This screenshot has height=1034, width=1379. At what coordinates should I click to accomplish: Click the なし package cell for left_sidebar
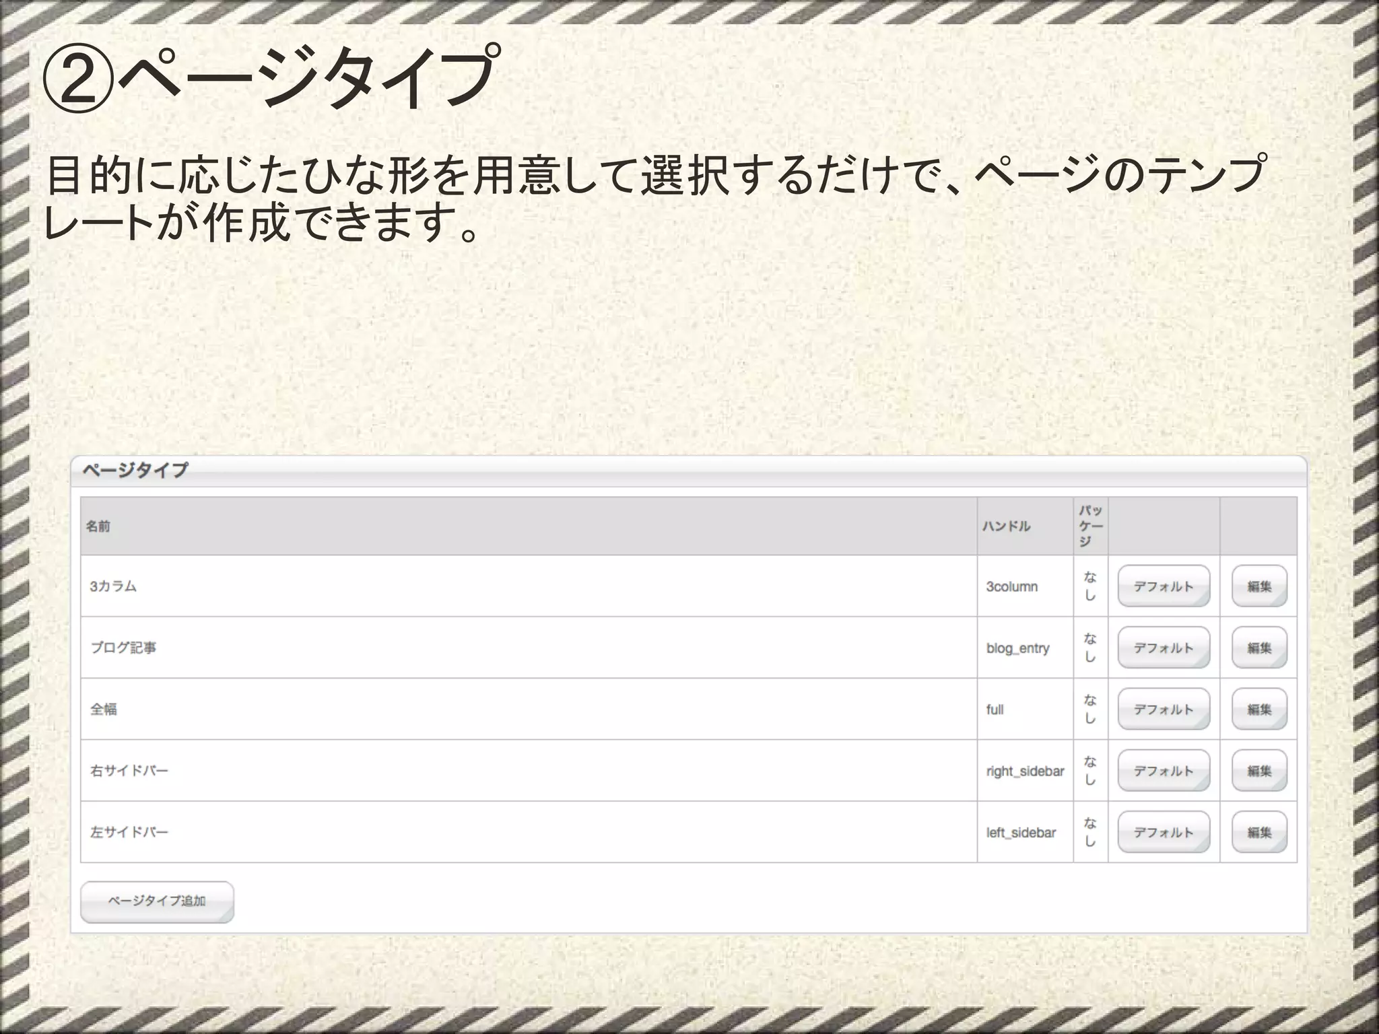[x=1091, y=832]
